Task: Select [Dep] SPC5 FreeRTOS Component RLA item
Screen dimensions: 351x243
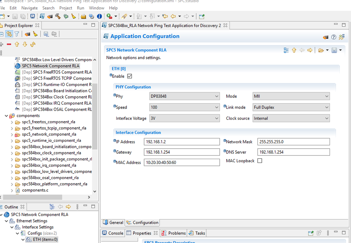Action: point(57,72)
